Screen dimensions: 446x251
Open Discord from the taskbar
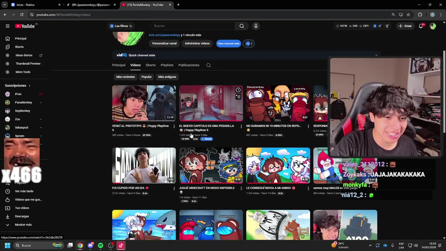pyautogui.click(x=91, y=245)
